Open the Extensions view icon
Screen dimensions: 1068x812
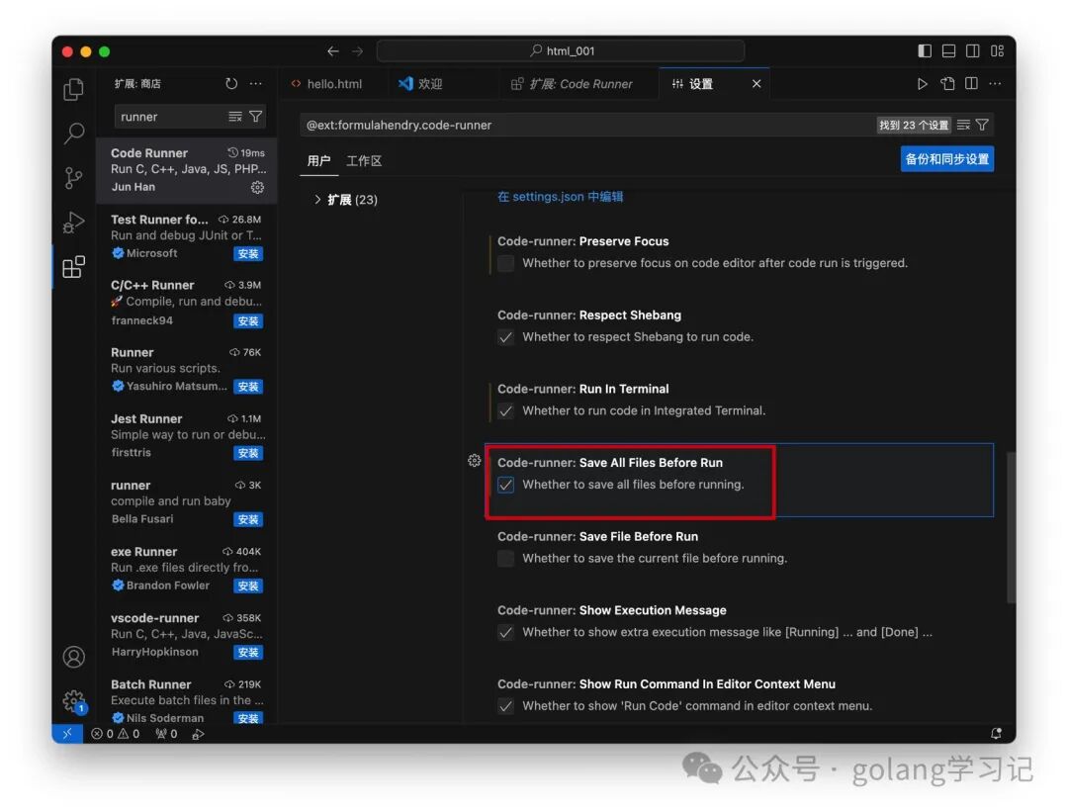73,267
